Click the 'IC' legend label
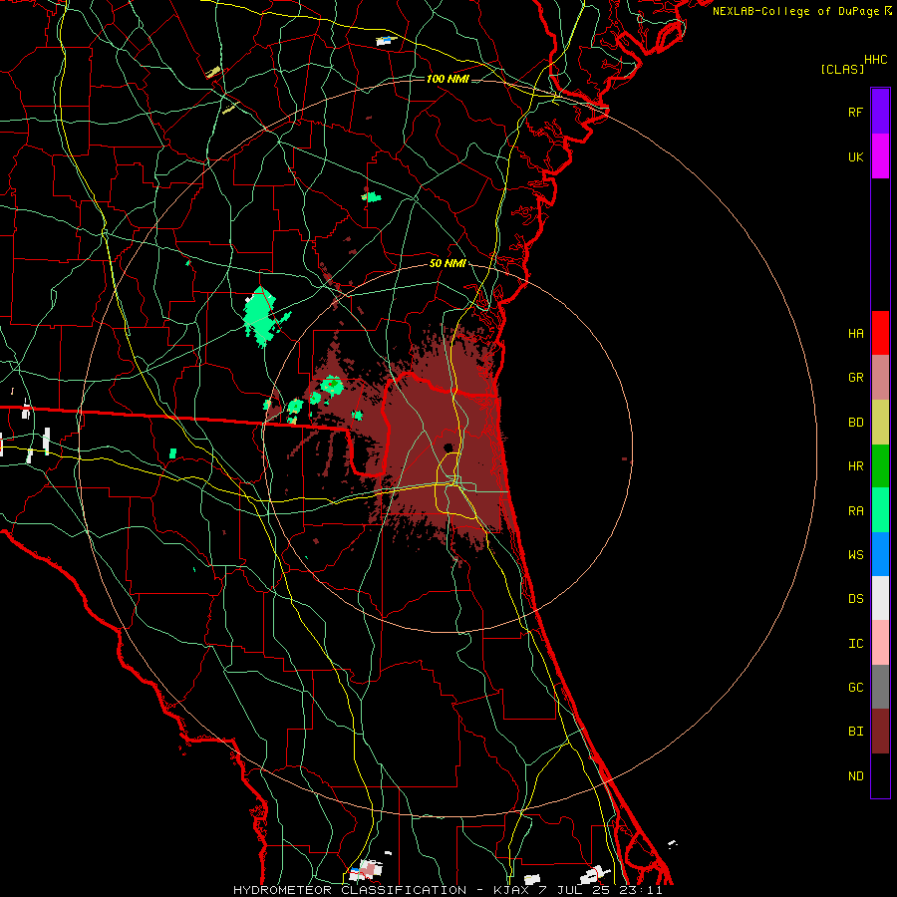The height and width of the screenshot is (897, 897). (855, 644)
